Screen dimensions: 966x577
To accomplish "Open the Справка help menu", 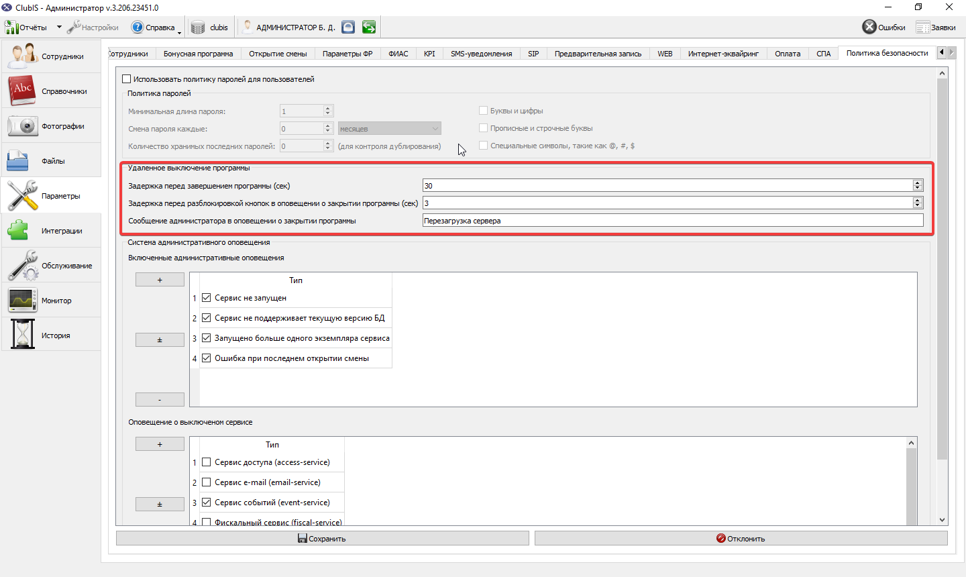I will click(x=155, y=28).
